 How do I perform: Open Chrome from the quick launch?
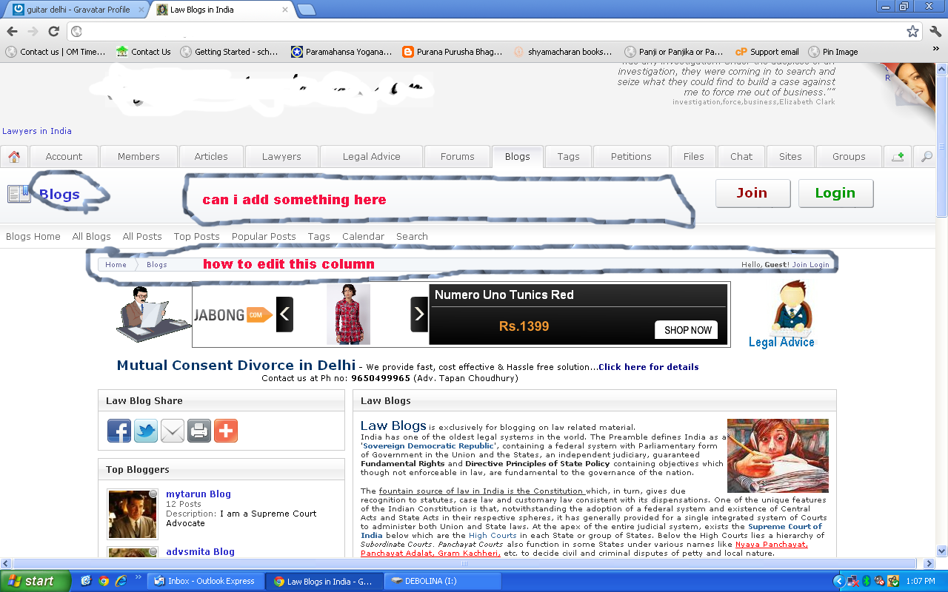(104, 581)
